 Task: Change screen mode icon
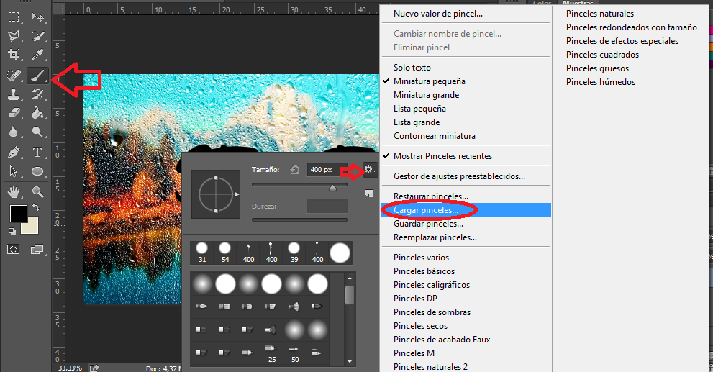[37, 249]
